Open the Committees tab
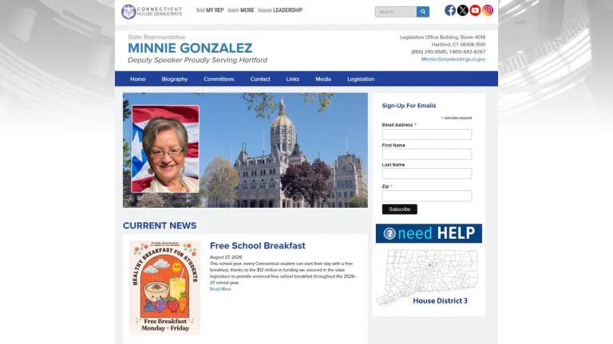The width and height of the screenshot is (613, 344). click(x=219, y=79)
